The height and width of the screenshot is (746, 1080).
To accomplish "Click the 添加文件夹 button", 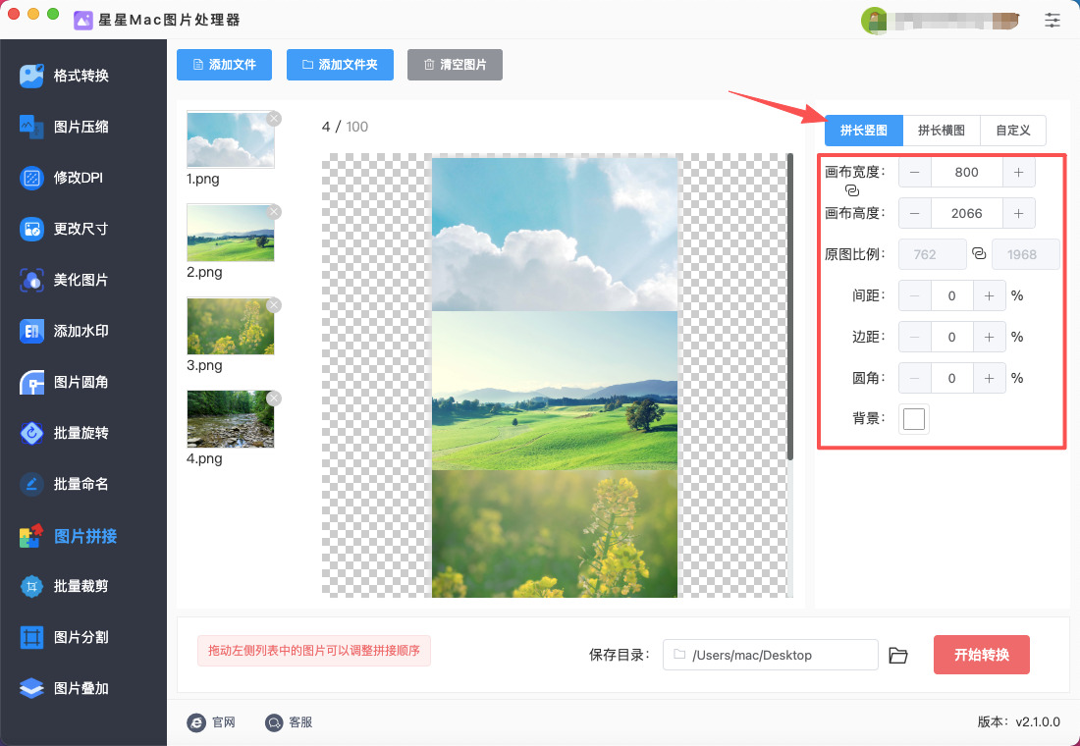I will (340, 65).
